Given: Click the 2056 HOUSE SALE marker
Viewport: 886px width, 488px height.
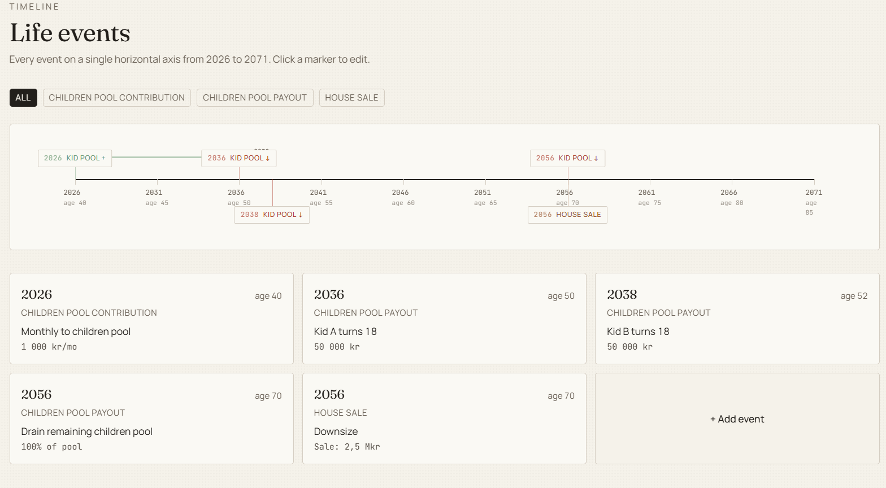Looking at the screenshot, I should (x=567, y=215).
